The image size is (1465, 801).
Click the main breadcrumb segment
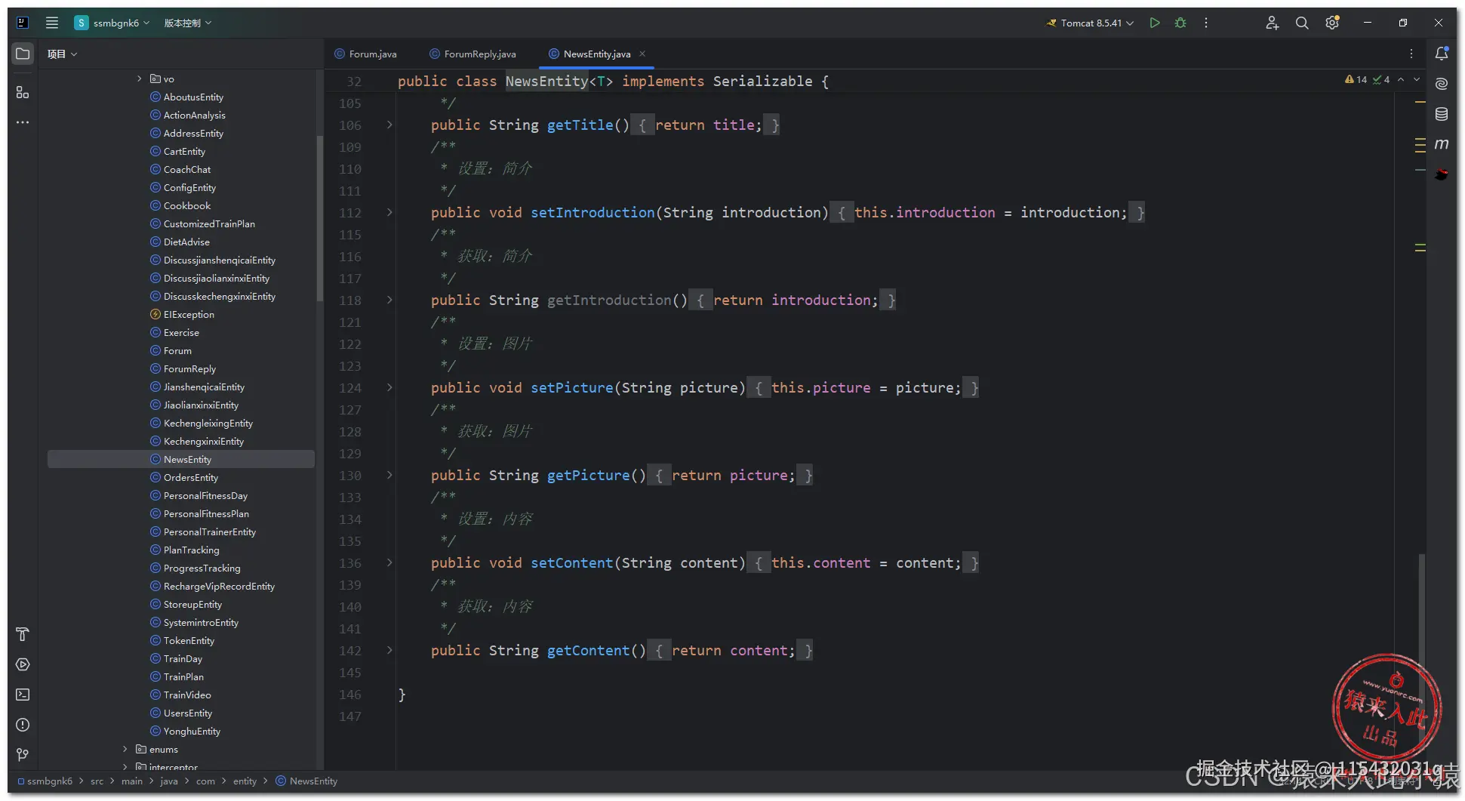pos(132,781)
